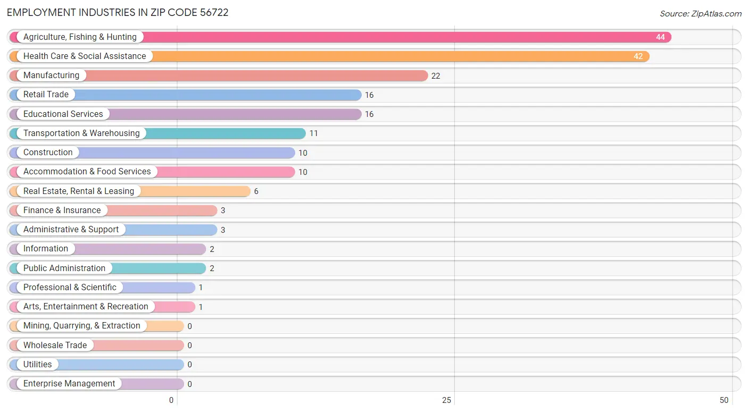
Task: Click the chart title Employment Industries in Zip Code 56722
Action: point(118,13)
